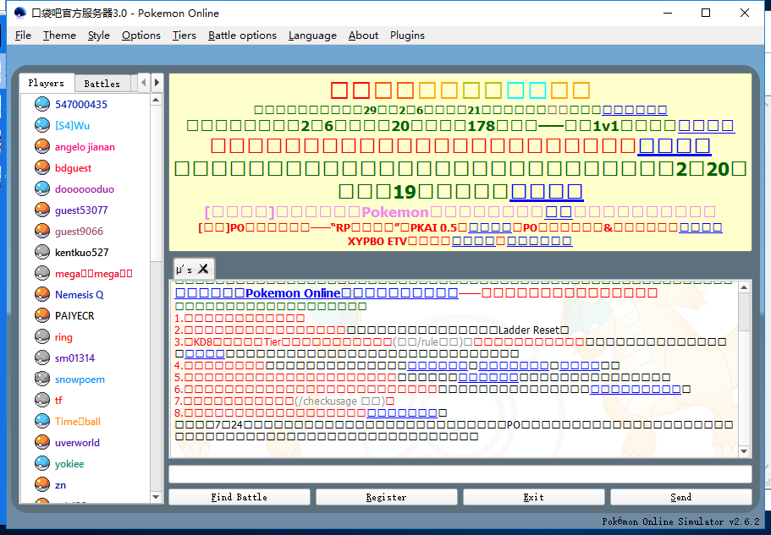Image resolution: width=771 pixels, height=535 pixels.
Task: Focus the chat message input field
Action: point(460,474)
